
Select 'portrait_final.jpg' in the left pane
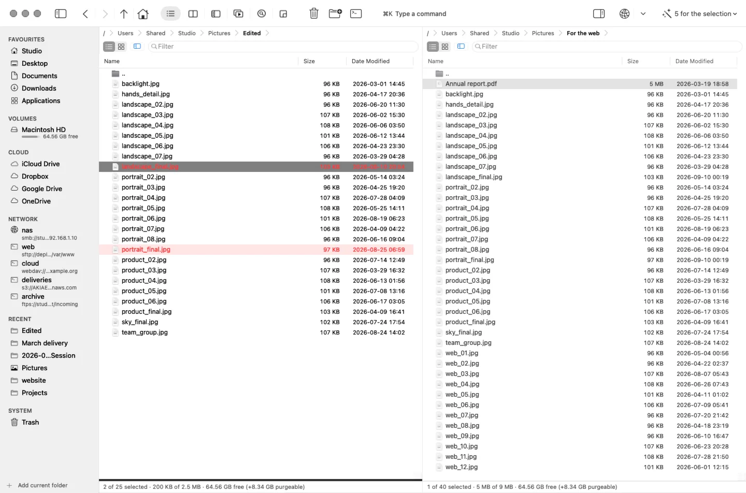[256, 250]
